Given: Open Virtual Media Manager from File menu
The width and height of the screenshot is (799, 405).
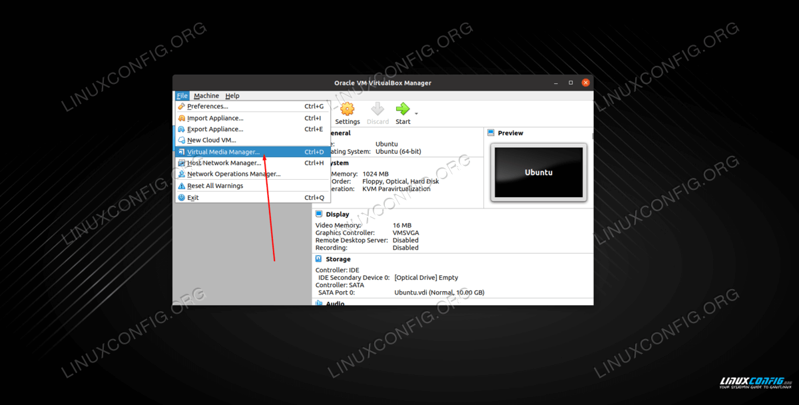Looking at the screenshot, I should (223, 152).
